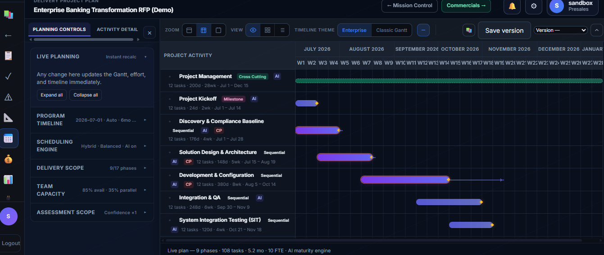
Task: Click the Project Kickoff Gantt bar
Action: point(306,103)
